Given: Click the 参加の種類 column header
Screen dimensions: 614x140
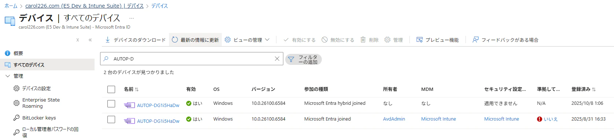Looking at the screenshot, I should 316,89.
